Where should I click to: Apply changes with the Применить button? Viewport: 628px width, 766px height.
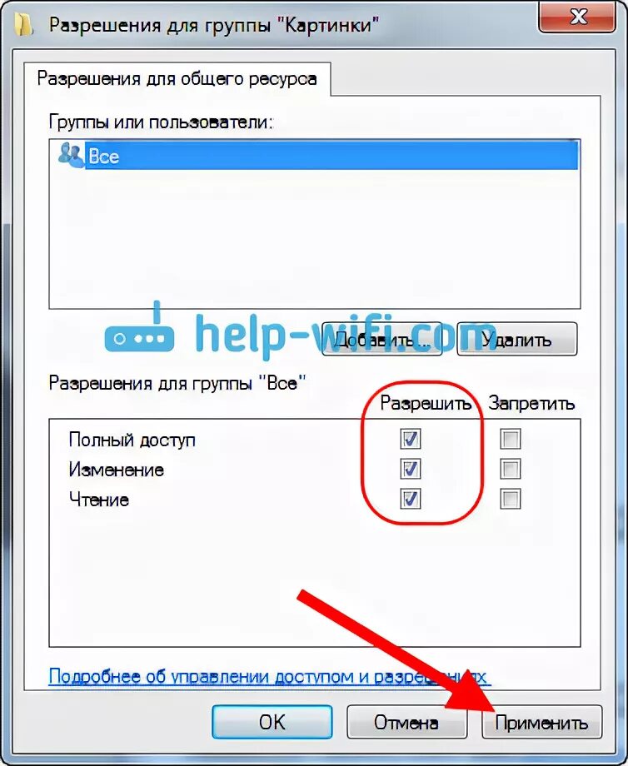click(541, 722)
